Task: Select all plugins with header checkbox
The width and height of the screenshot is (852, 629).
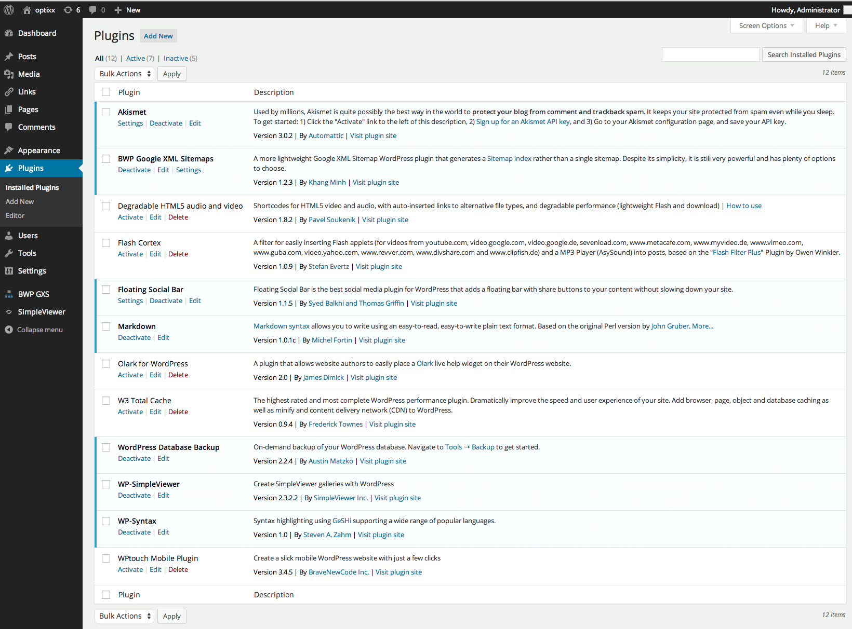Action: [106, 92]
